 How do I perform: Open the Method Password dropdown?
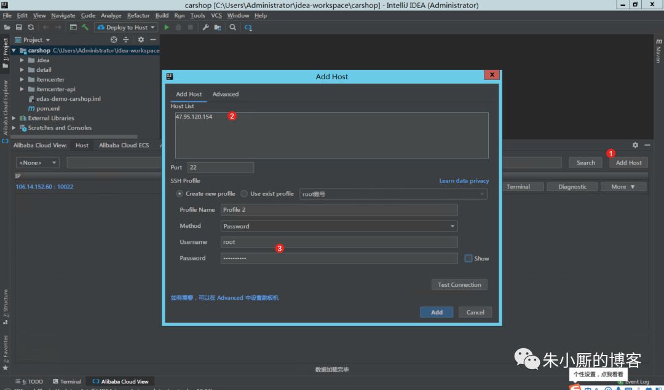(x=339, y=226)
